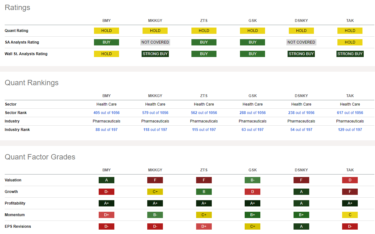Click BMY Valuation grade A swatch

pos(107,180)
